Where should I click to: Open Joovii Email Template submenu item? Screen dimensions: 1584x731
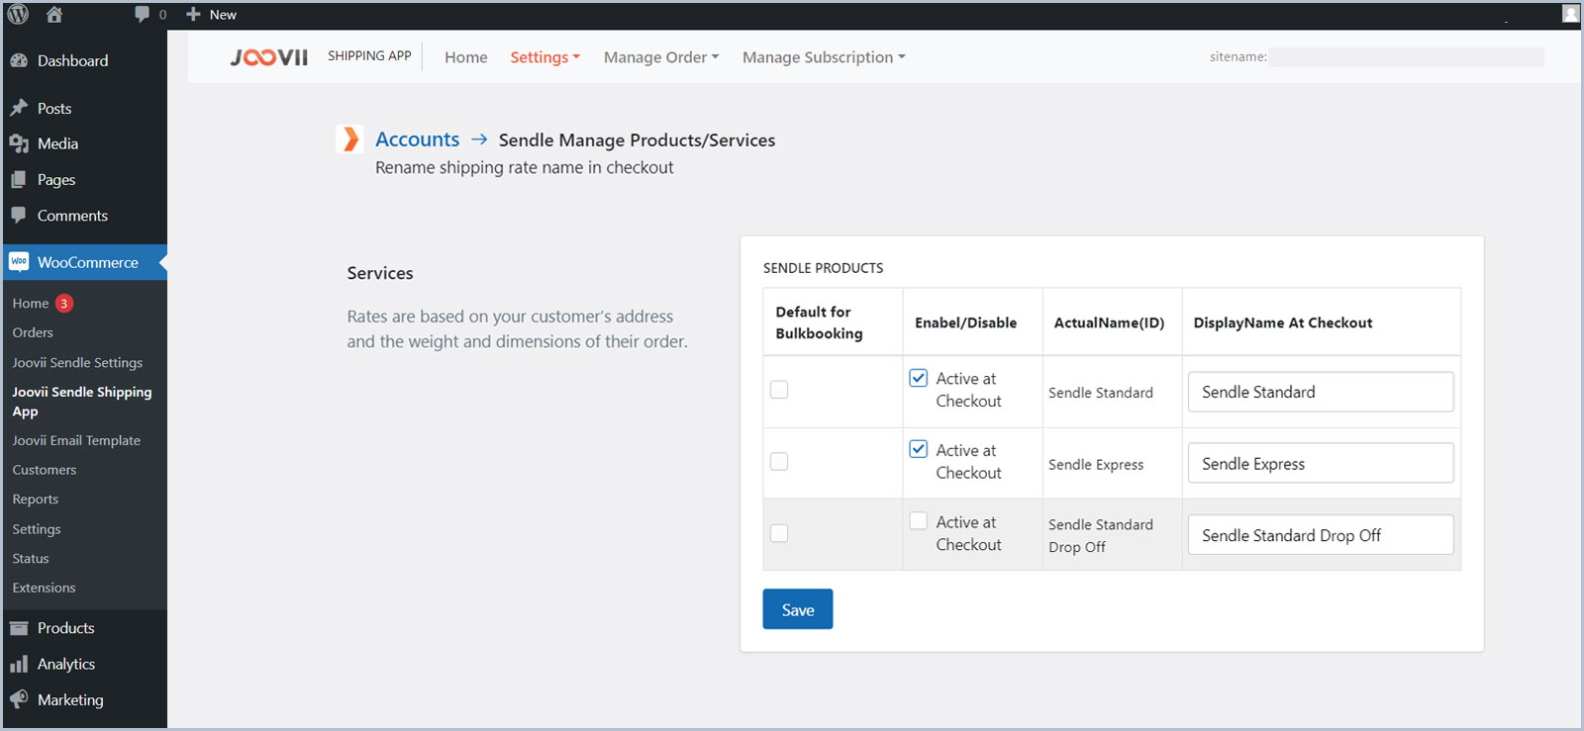point(76,440)
